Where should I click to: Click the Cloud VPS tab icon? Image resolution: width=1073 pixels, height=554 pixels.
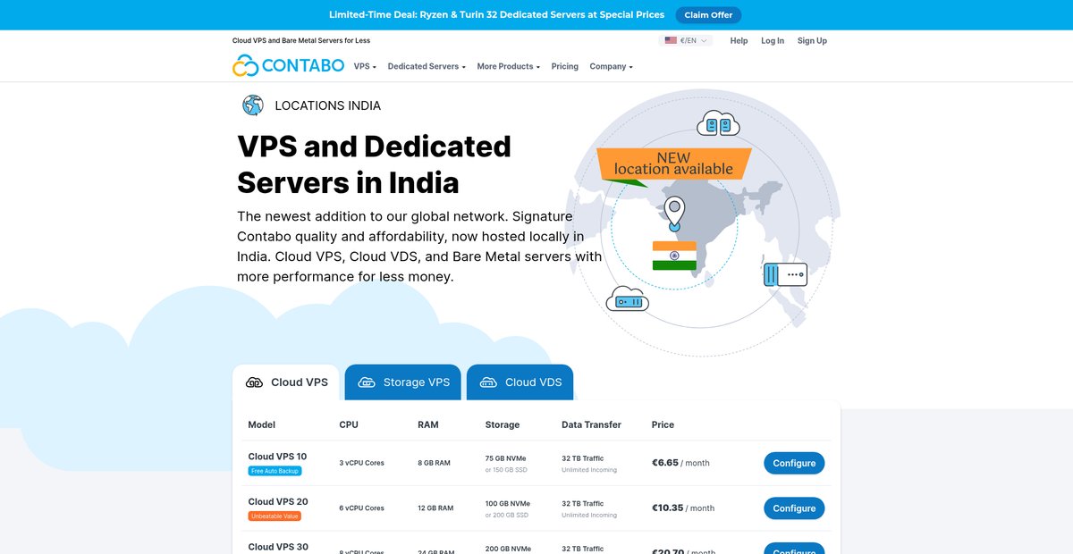coord(255,382)
